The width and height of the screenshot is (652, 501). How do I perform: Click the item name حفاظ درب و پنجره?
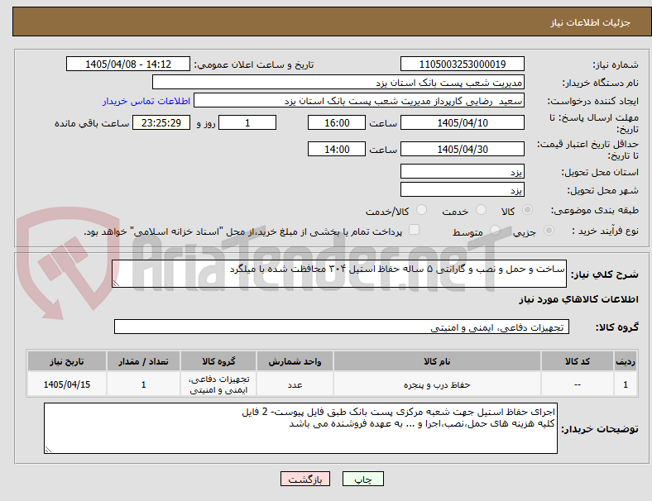pyautogui.click(x=437, y=384)
